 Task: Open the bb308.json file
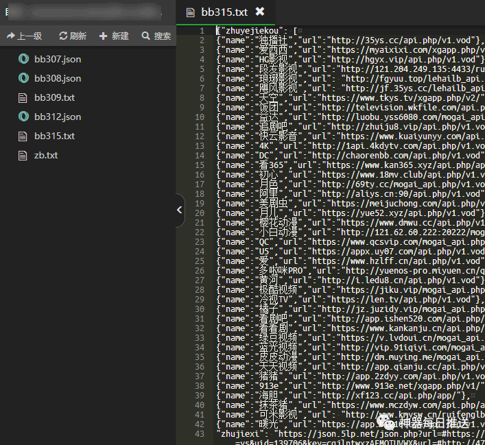point(58,78)
